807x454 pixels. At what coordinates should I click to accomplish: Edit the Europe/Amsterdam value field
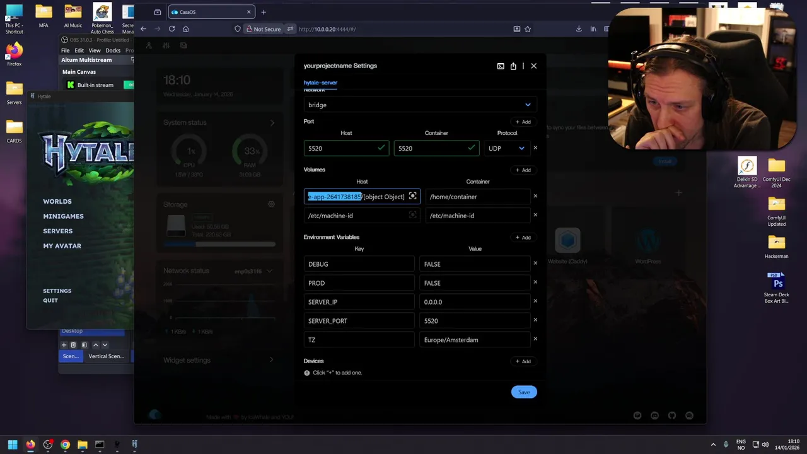click(475, 340)
